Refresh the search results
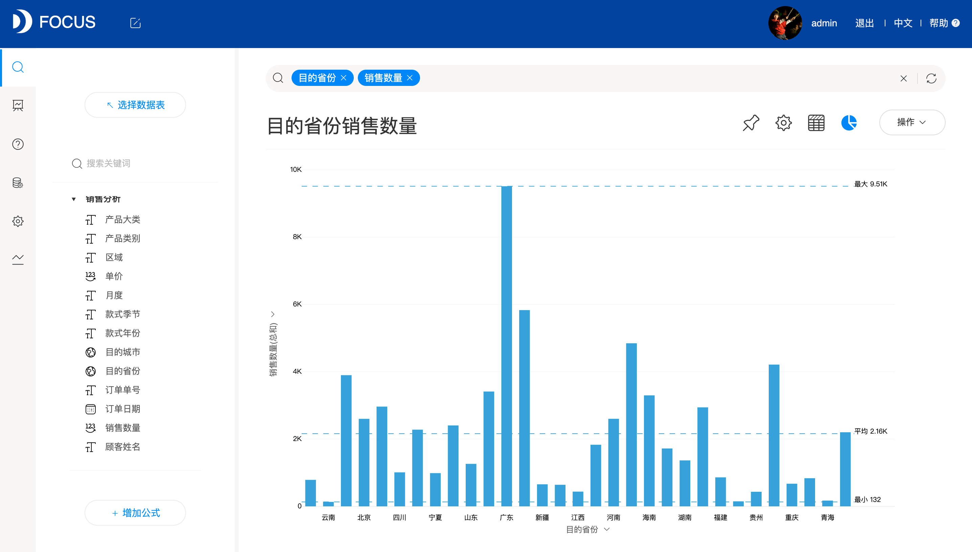The height and width of the screenshot is (552, 972). pos(931,78)
